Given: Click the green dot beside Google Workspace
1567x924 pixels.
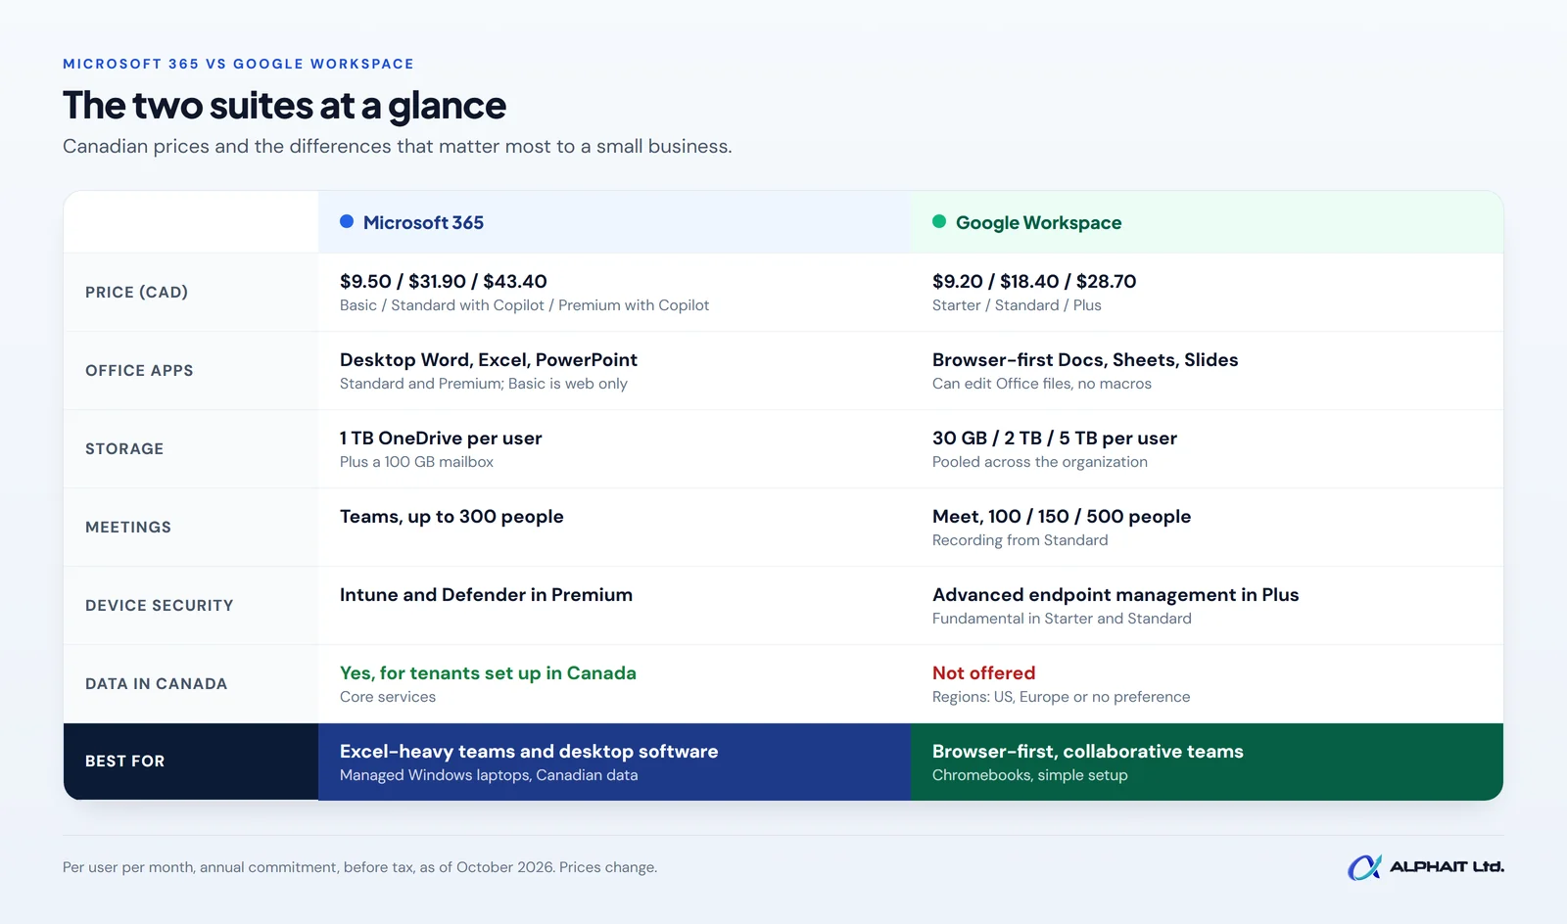Looking at the screenshot, I should [939, 221].
